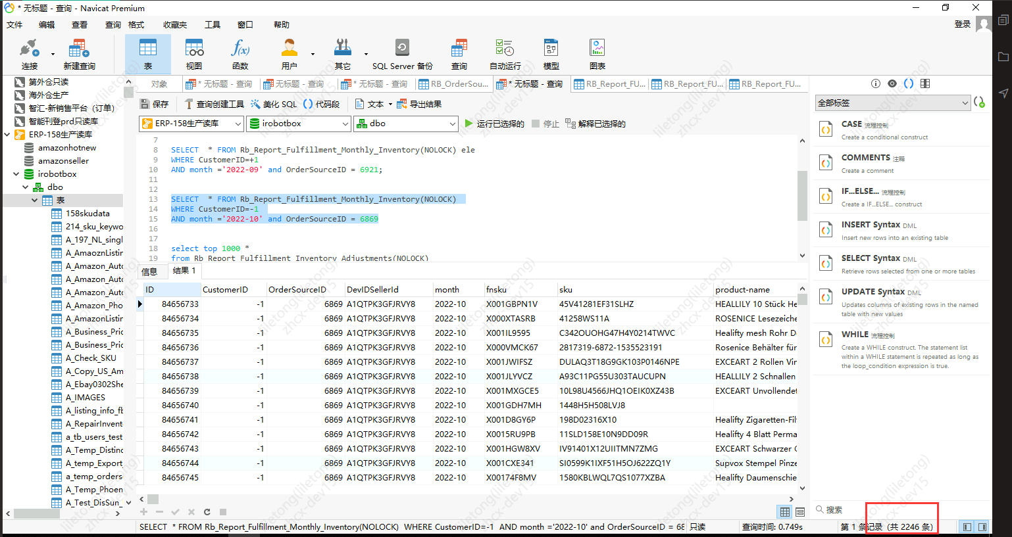
Task: Switch results to form view
Action: 800,512
